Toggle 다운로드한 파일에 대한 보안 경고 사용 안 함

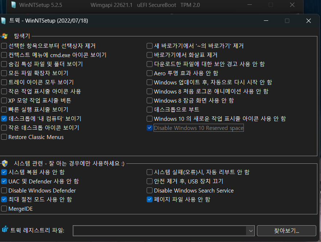[150, 64]
